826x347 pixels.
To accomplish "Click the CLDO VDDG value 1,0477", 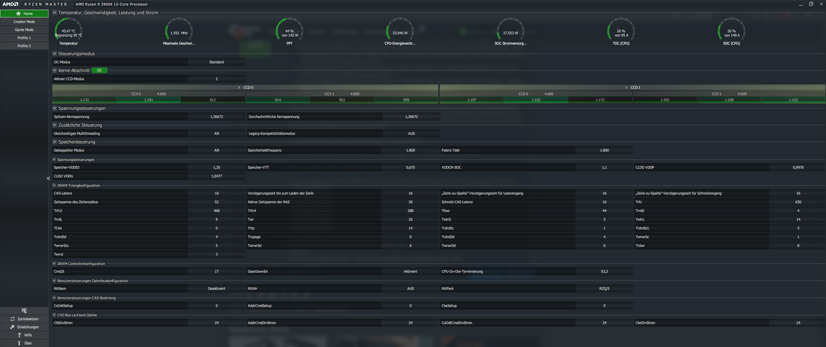I will (x=217, y=176).
